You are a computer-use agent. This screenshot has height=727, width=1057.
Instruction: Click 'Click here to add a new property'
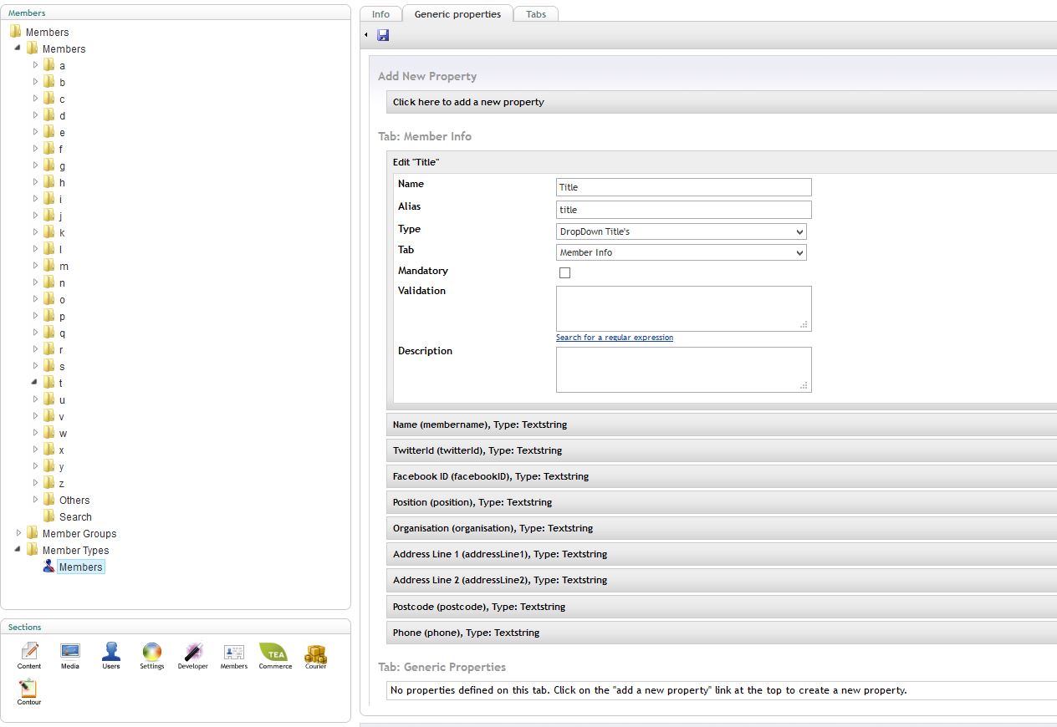tap(468, 102)
